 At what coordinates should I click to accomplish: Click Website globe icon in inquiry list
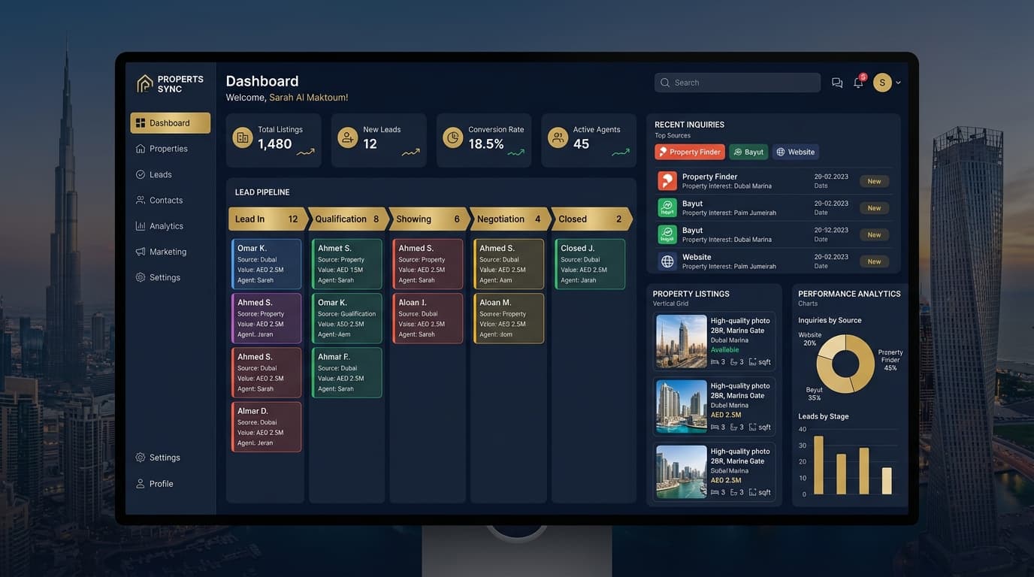tap(667, 261)
